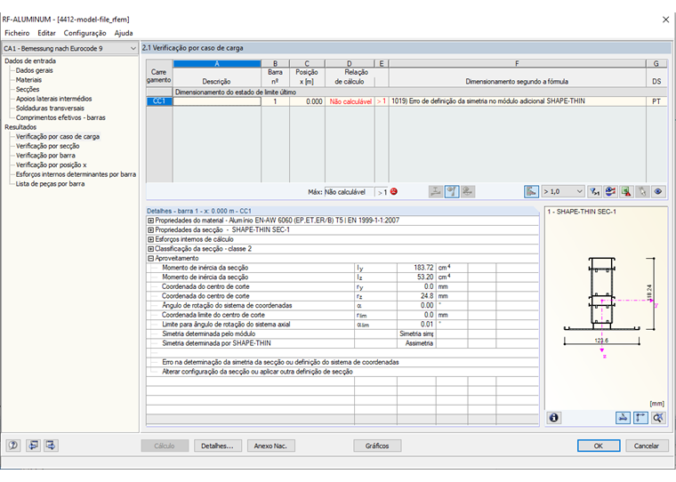Image resolution: width=676 pixels, height=482 pixels.
Task: Click the OK button
Action: 599,446
